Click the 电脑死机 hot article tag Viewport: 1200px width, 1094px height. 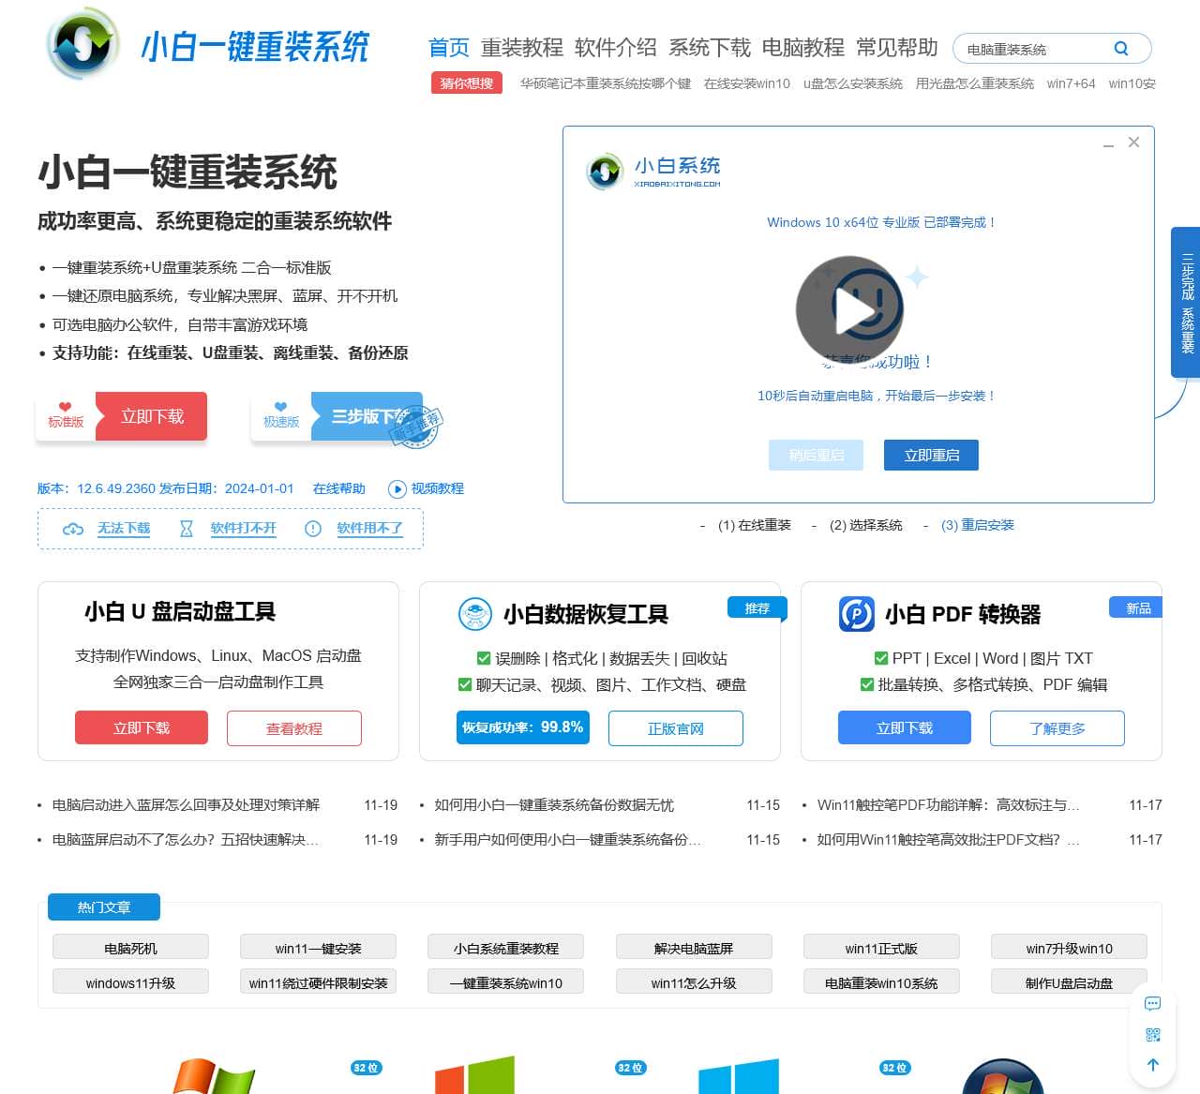point(130,948)
